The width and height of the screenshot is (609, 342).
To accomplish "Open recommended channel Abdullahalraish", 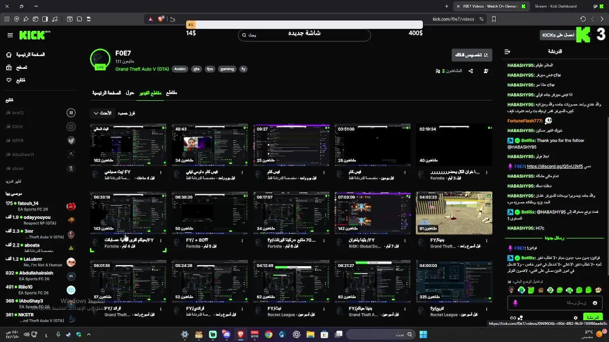I will point(40,276).
